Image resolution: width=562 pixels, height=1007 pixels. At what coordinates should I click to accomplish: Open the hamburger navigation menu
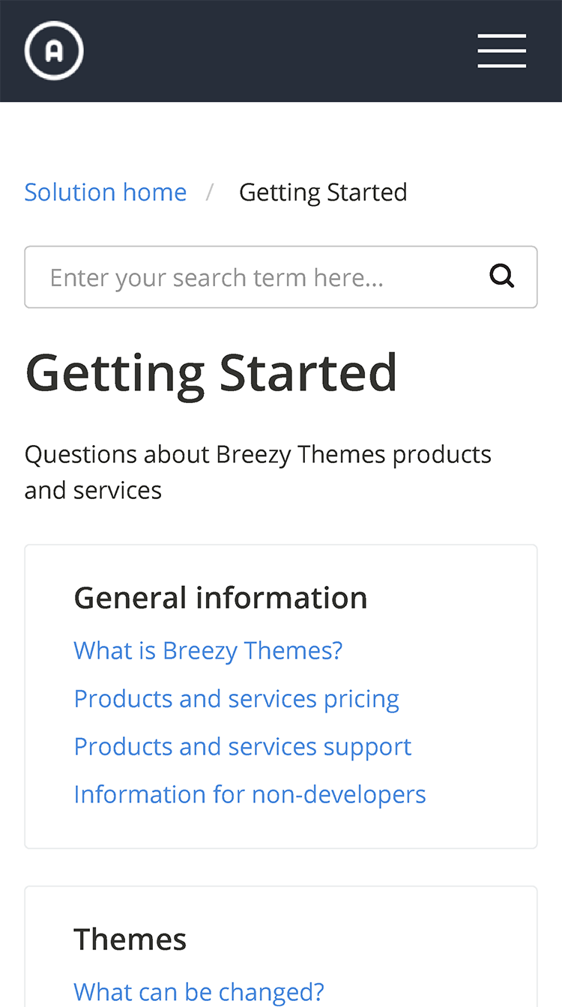pos(502,51)
